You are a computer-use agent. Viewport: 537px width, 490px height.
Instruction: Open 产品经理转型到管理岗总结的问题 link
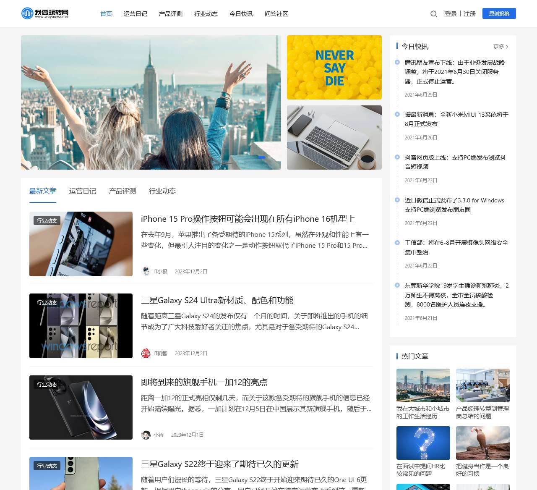click(482, 412)
